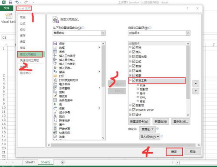Select the Insert Sheet Columns (插入工作表列) icon

(55, 63)
